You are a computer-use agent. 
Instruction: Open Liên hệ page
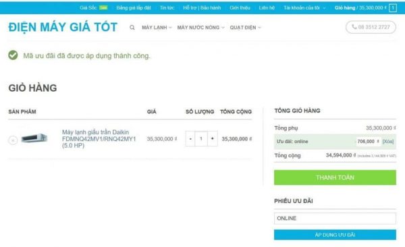click(267, 7)
